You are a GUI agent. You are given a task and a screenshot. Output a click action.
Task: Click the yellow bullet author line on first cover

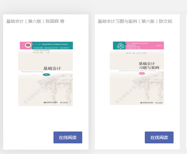(41, 52)
